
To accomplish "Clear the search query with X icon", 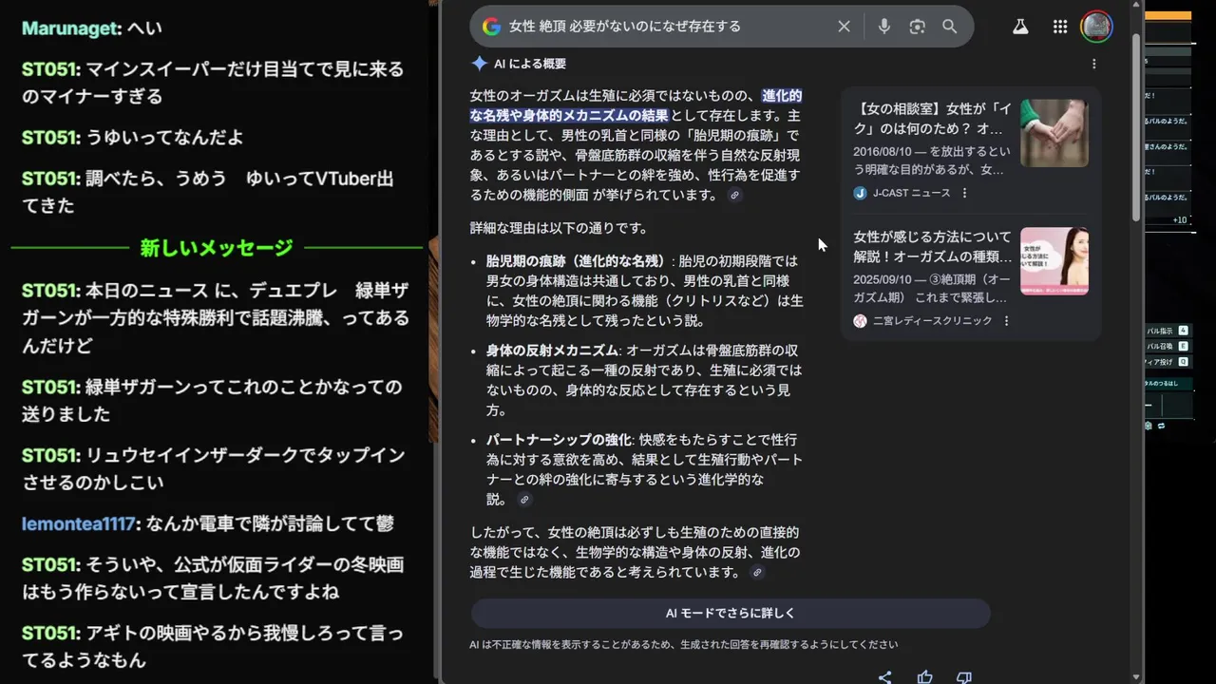I will click(844, 27).
